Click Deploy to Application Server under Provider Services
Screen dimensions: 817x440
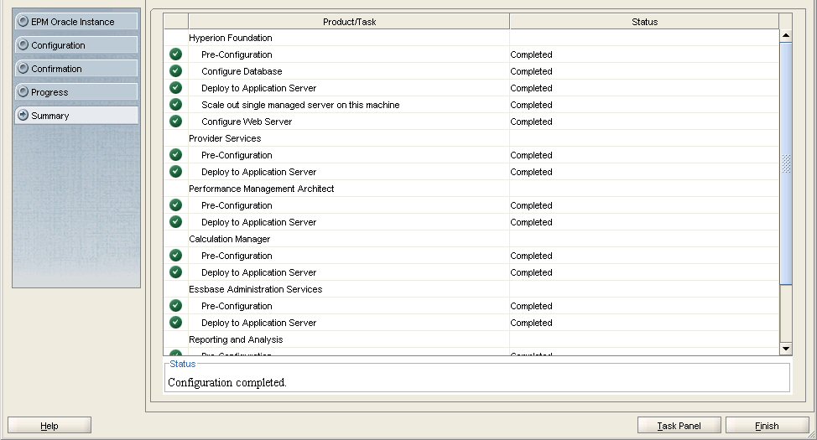pos(258,172)
